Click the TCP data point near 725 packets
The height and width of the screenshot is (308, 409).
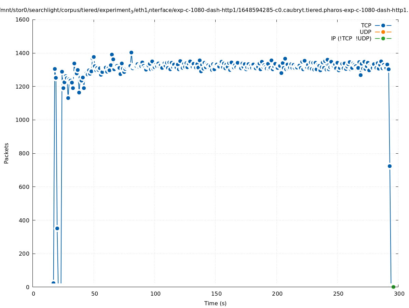[x=390, y=166]
